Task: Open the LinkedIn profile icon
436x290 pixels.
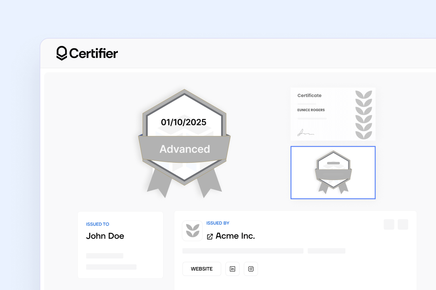Action: [x=233, y=269]
